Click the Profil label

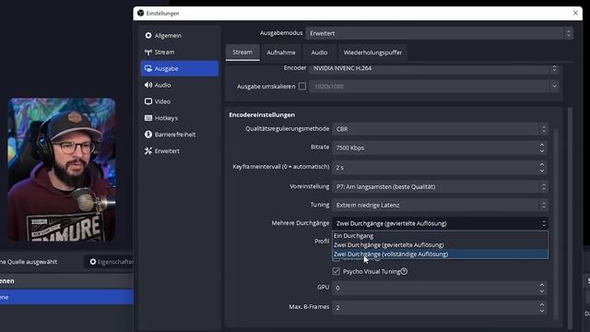[322, 241]
